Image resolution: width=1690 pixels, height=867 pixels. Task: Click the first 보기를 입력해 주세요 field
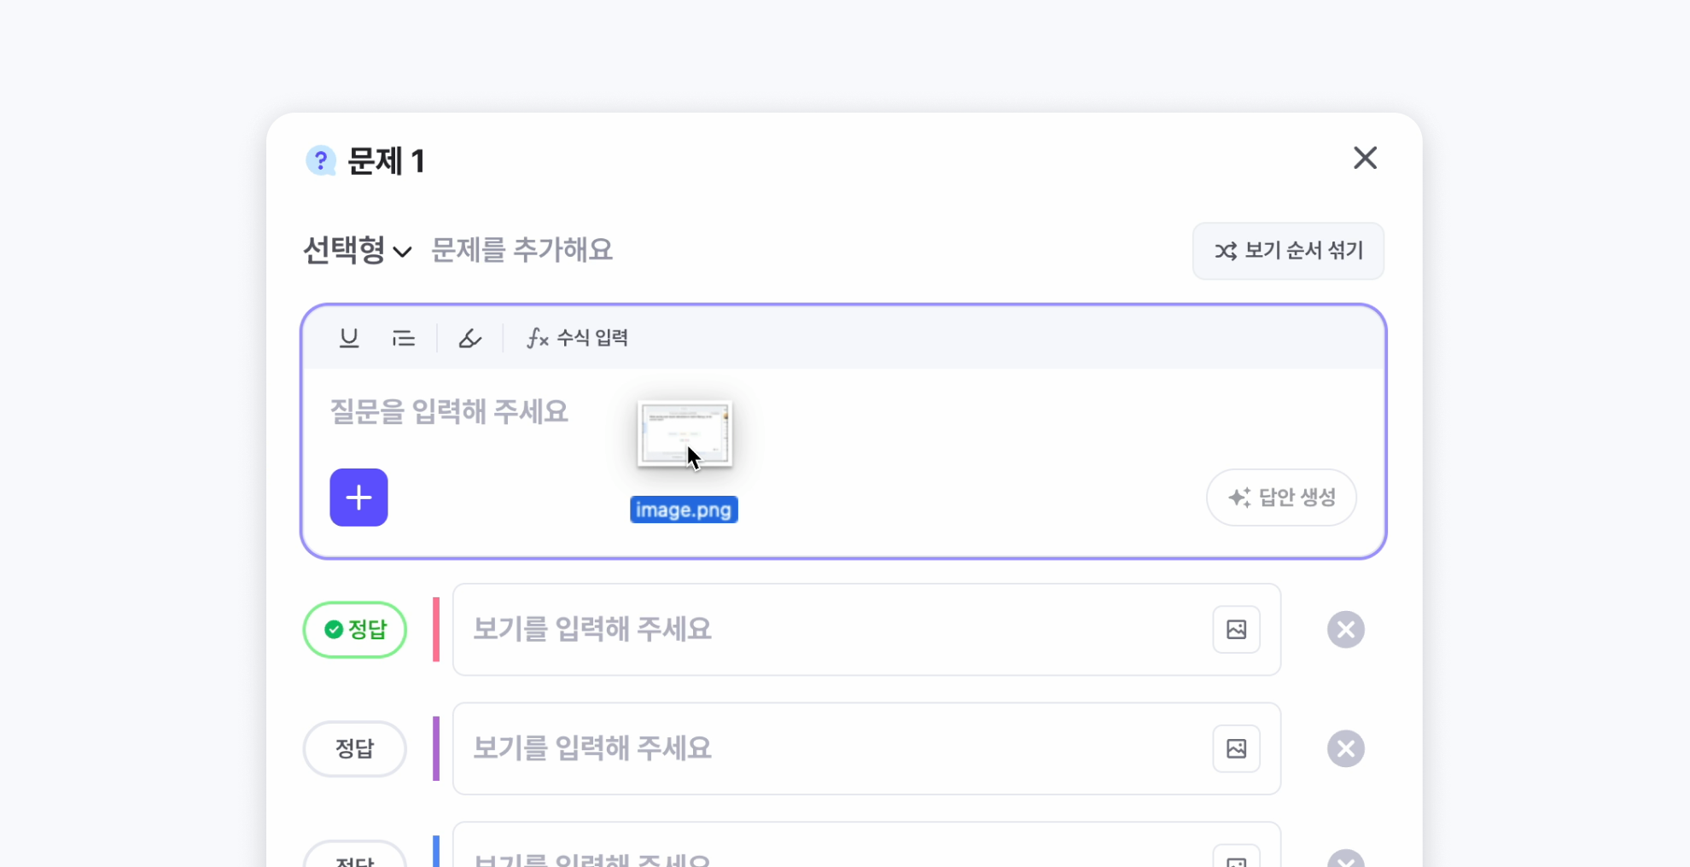click(x=828, y=630)
